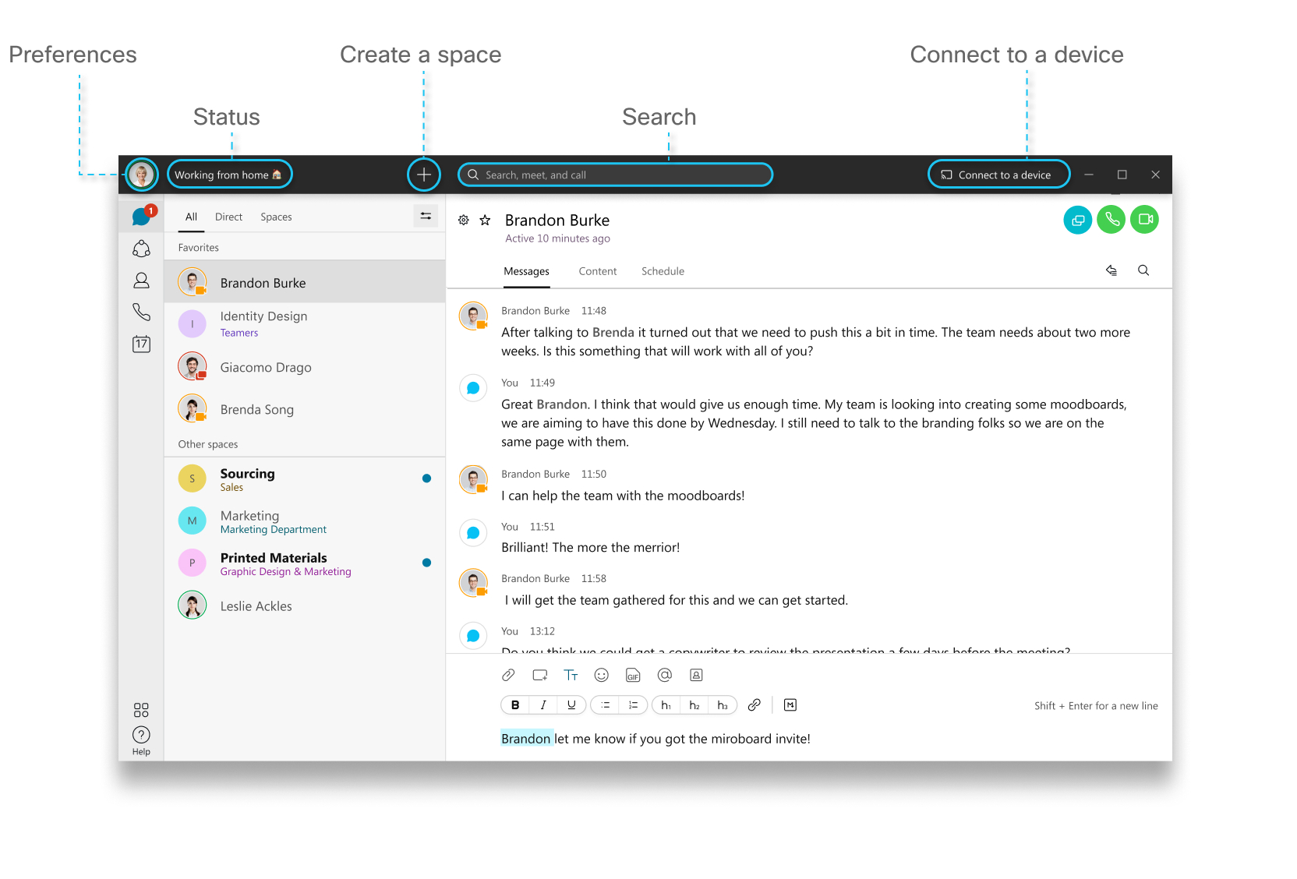The height and width of the screenshot is (879, 1297).
Task: Toggle Markdown mode
Action: point(790,705)
